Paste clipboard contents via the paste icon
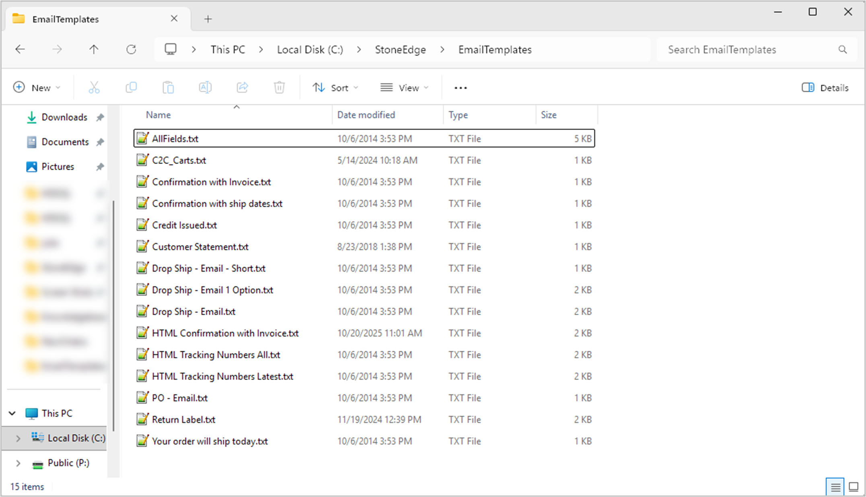866x497 pixels. 168,87
